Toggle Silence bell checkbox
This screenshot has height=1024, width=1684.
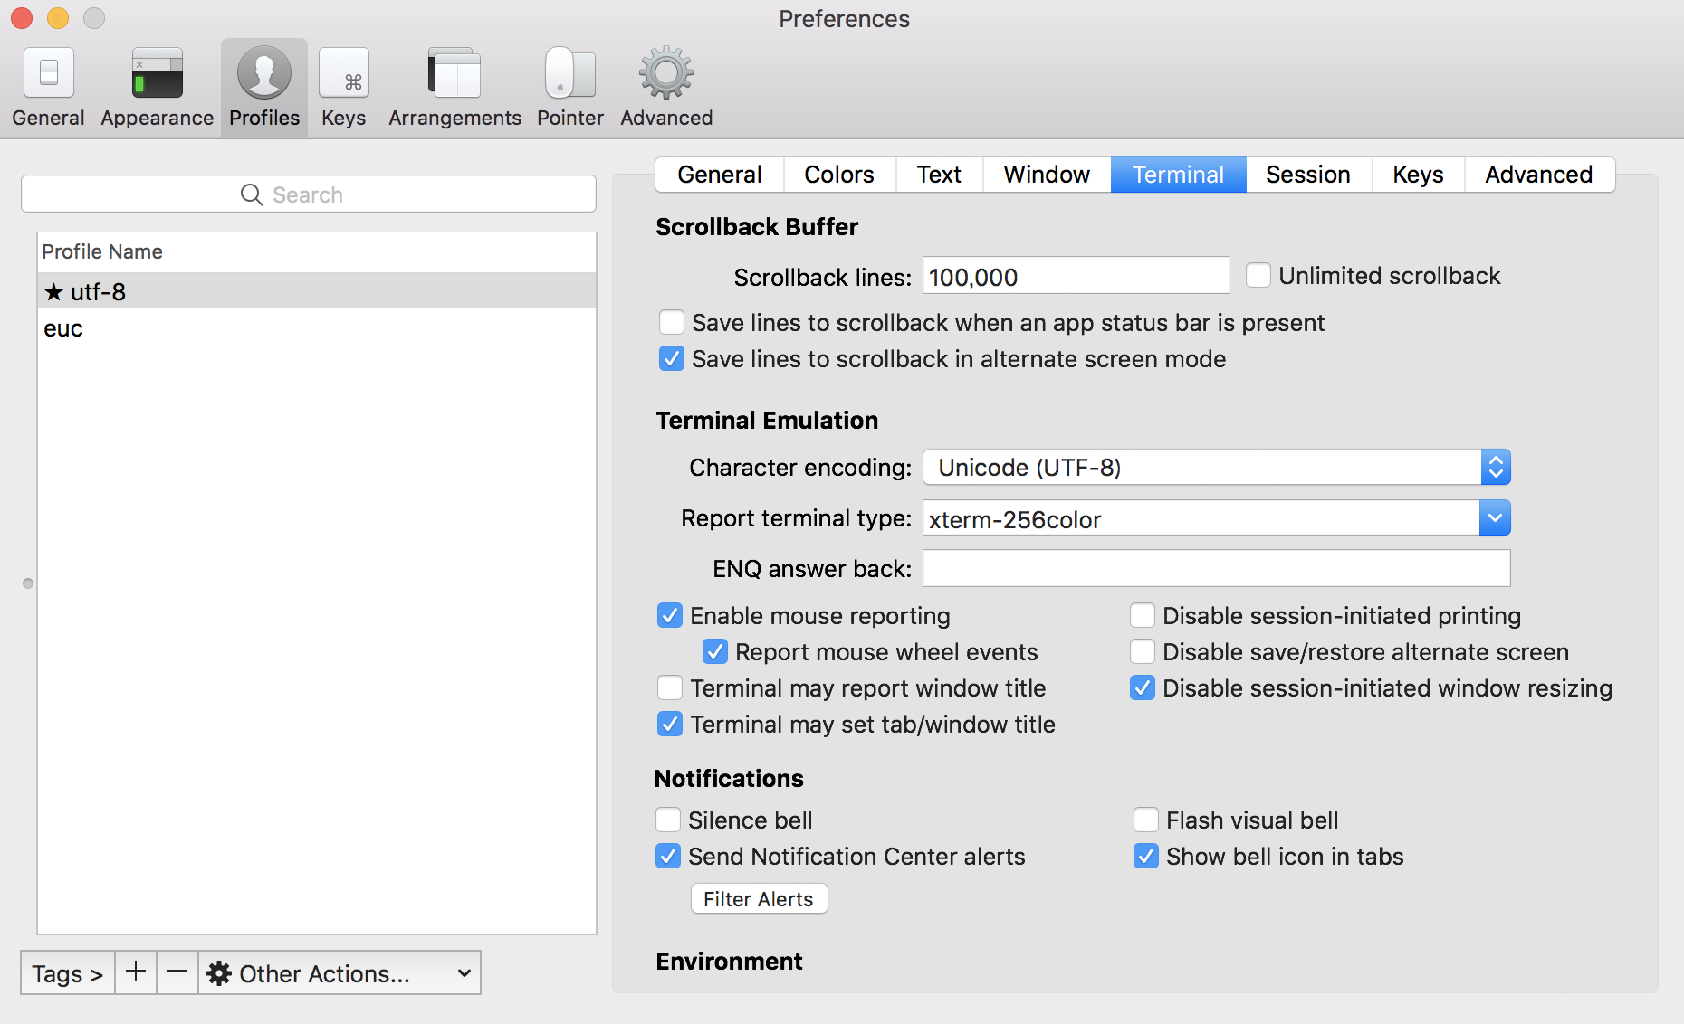(668, 820)
